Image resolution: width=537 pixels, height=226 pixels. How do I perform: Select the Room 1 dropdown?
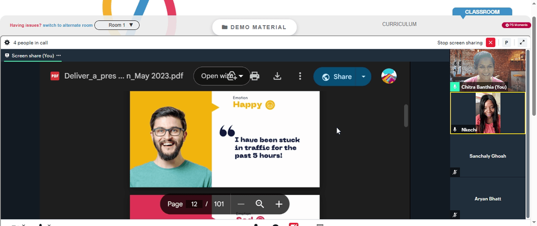[x=117, y=25]
